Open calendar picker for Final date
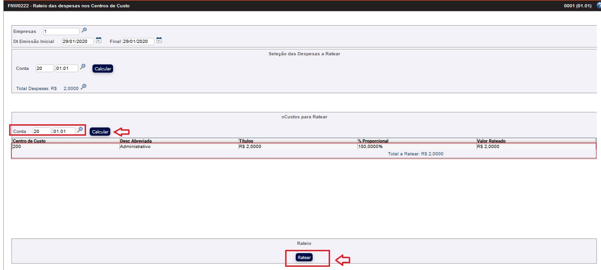This screenshot has width=601, height=270. pos(159,41)
